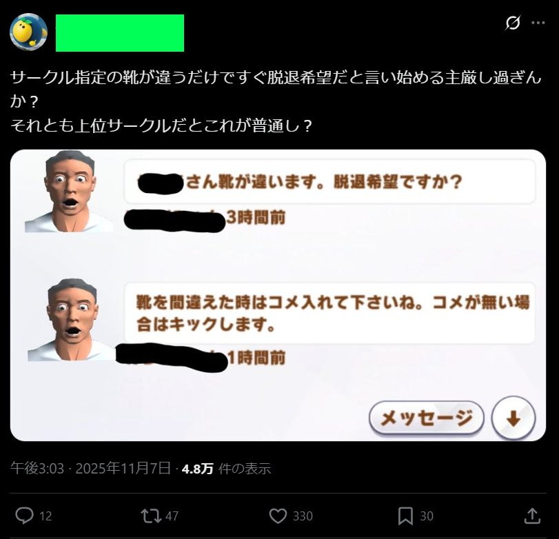Open the three-dot more options menu
Image resolution: width=559 pixels, height=539 pixels.
[x=538, y=23]
